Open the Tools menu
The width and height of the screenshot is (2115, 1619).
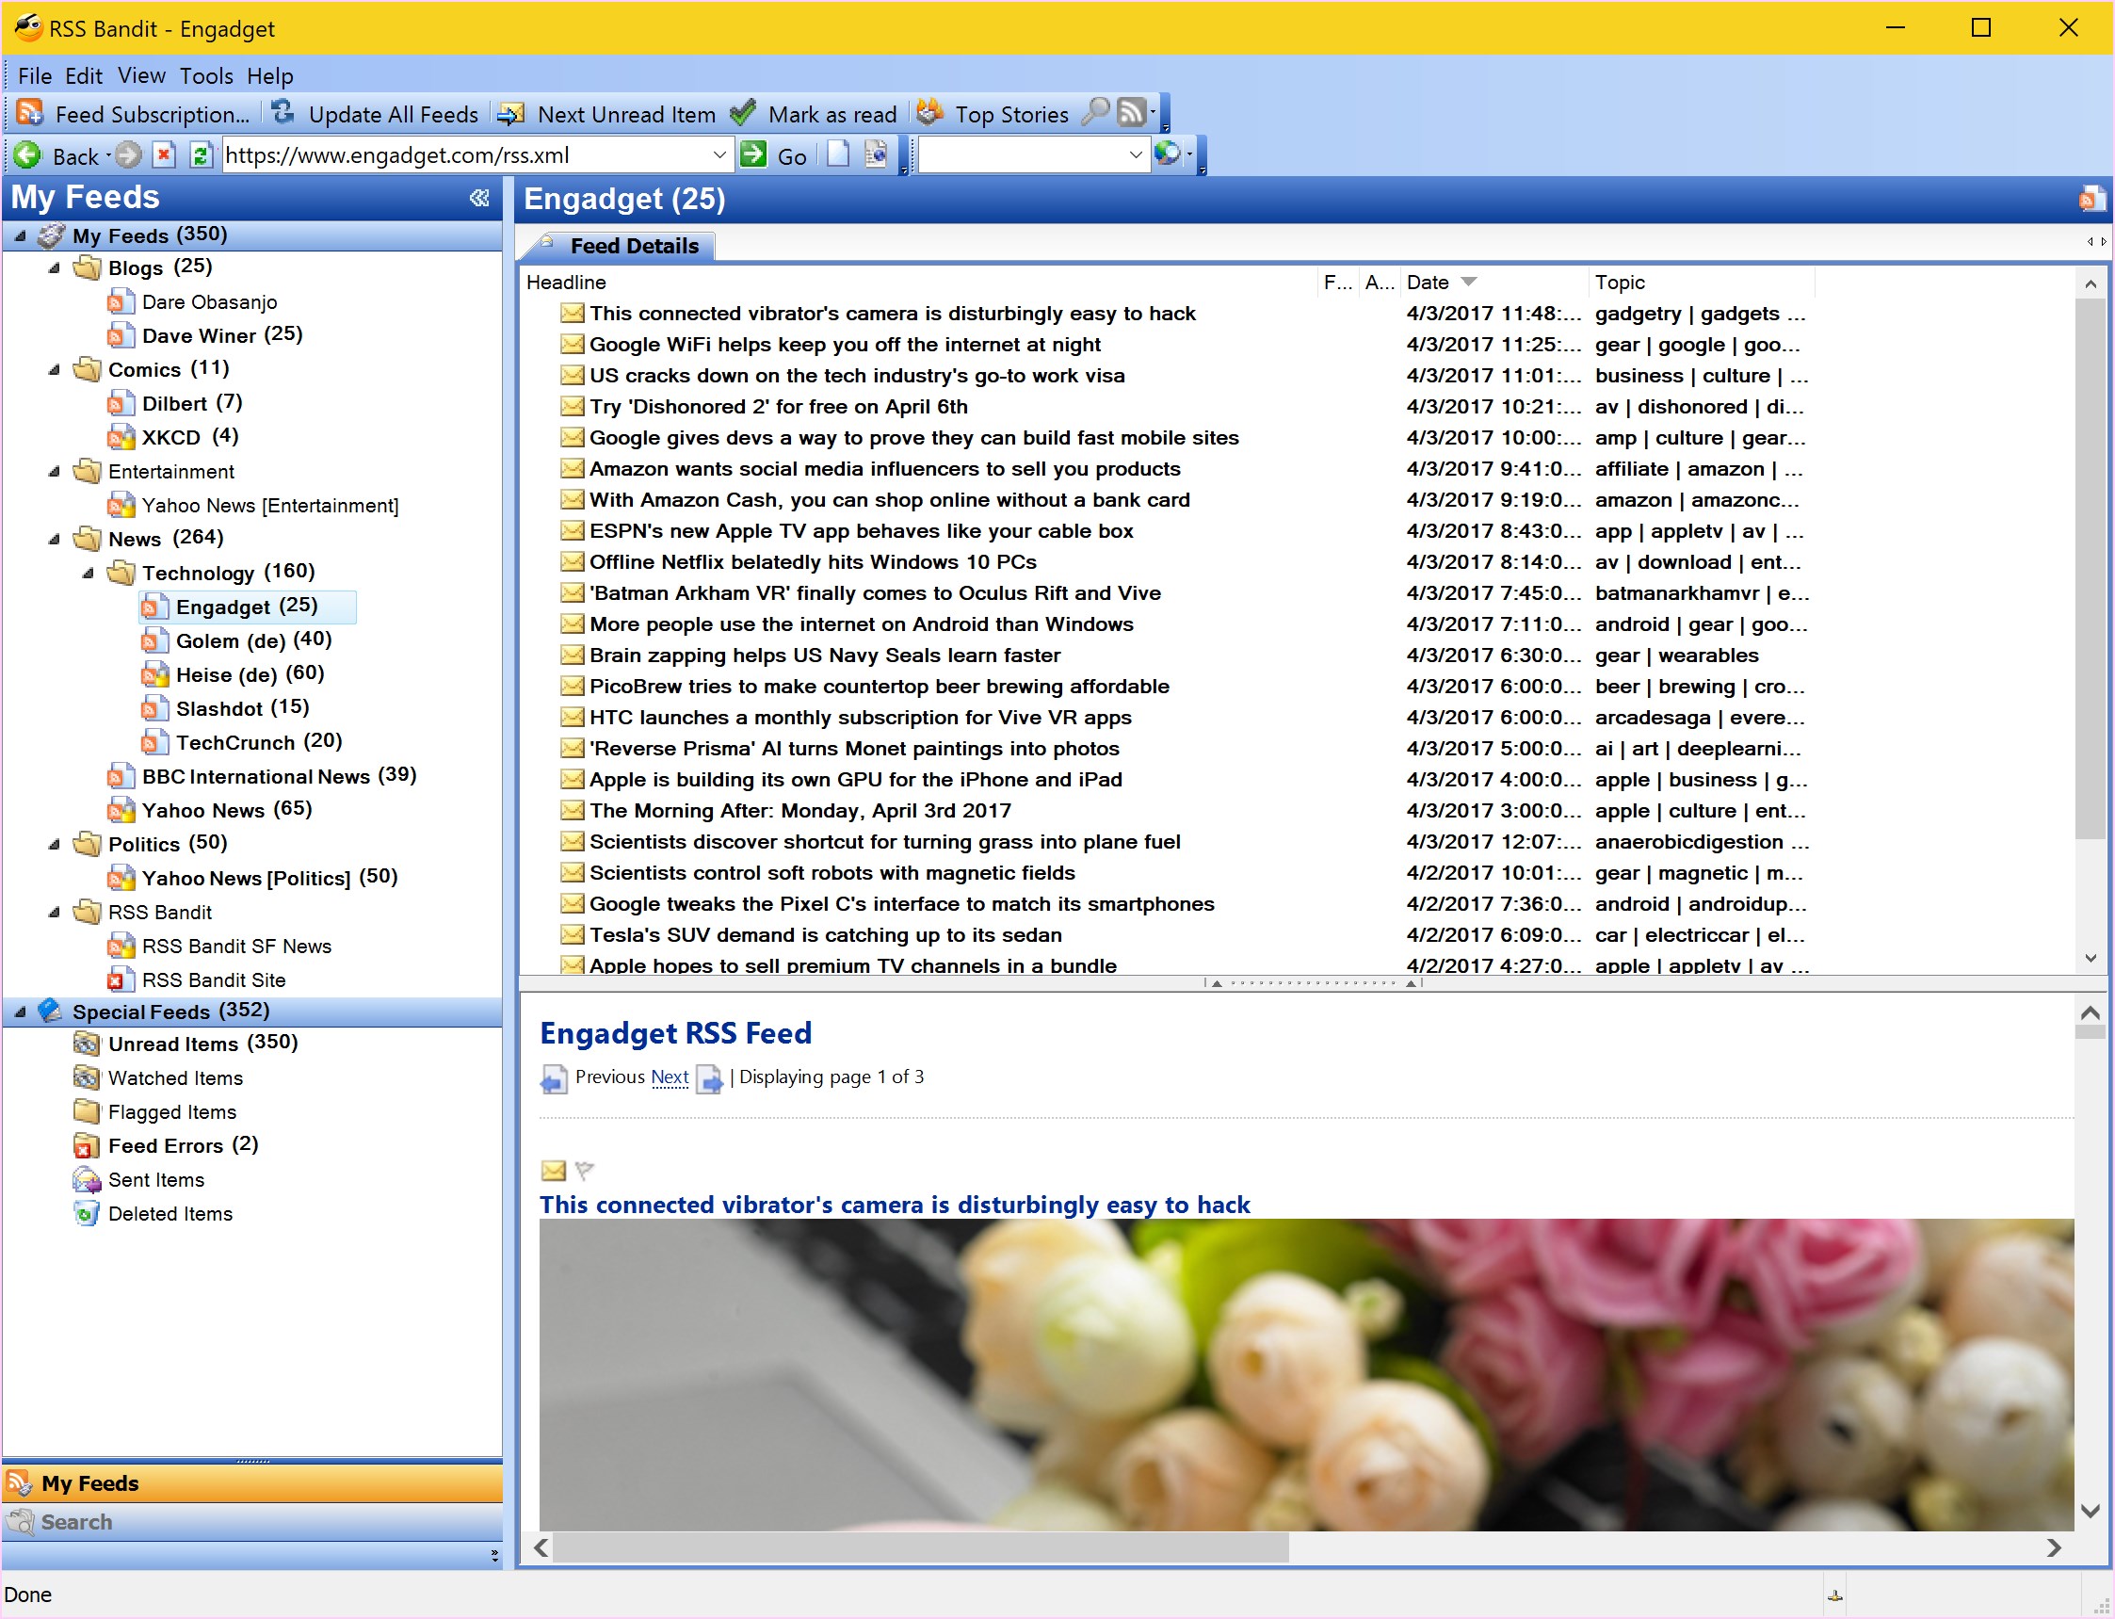[x=205, y=76]
